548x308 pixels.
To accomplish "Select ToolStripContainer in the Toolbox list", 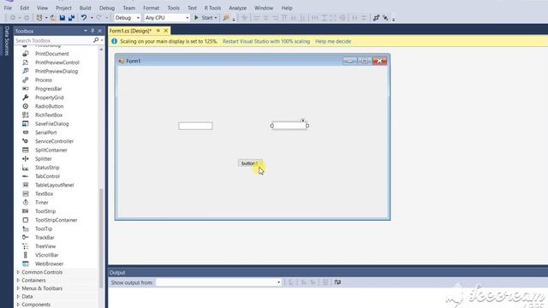I will click(56, 220).
